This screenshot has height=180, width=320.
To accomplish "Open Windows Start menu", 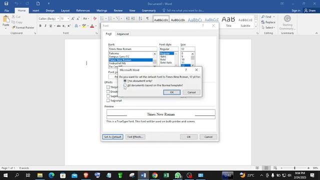I will click(x=5, y=175).
